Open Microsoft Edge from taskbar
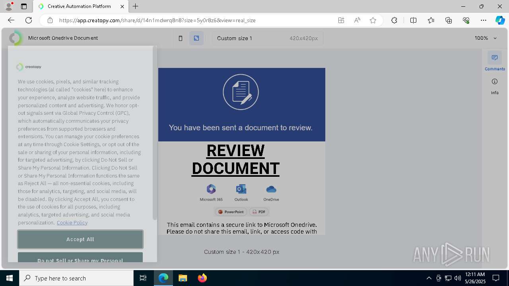509x286 pixels. click(x=163, y=278)
